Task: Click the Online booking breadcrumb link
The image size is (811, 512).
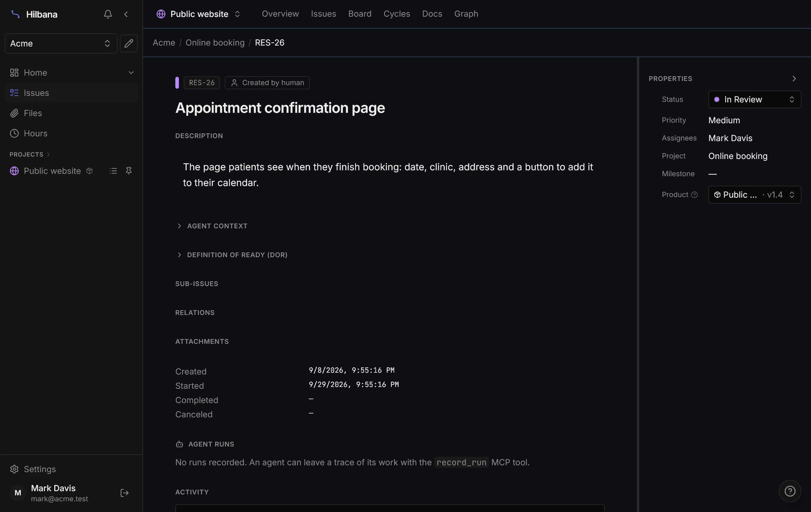Action: [x=215, y=43]
